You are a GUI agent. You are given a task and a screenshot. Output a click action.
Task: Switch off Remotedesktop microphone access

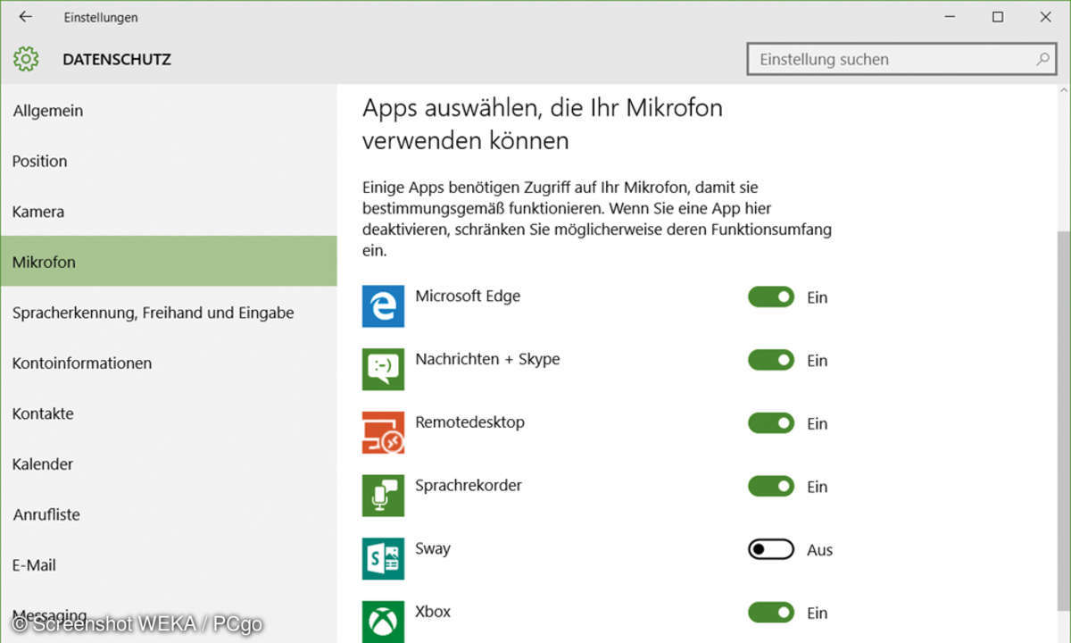pos(771,423)
